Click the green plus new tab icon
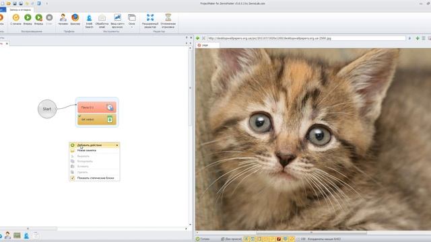431x242 pixels. pos(418,38)
